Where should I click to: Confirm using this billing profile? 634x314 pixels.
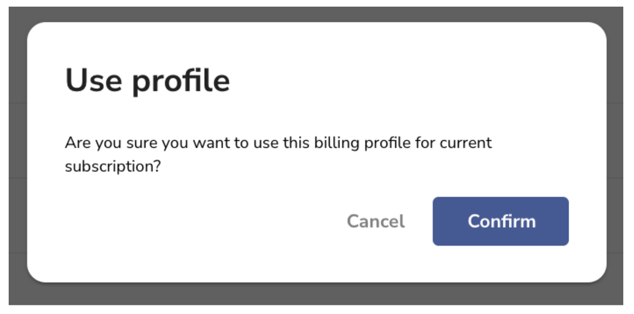500,221
